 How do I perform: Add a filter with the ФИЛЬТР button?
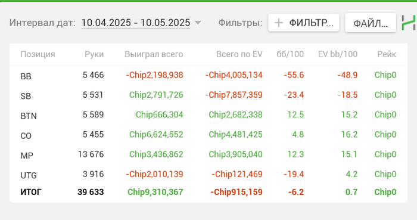pos(304,23)
